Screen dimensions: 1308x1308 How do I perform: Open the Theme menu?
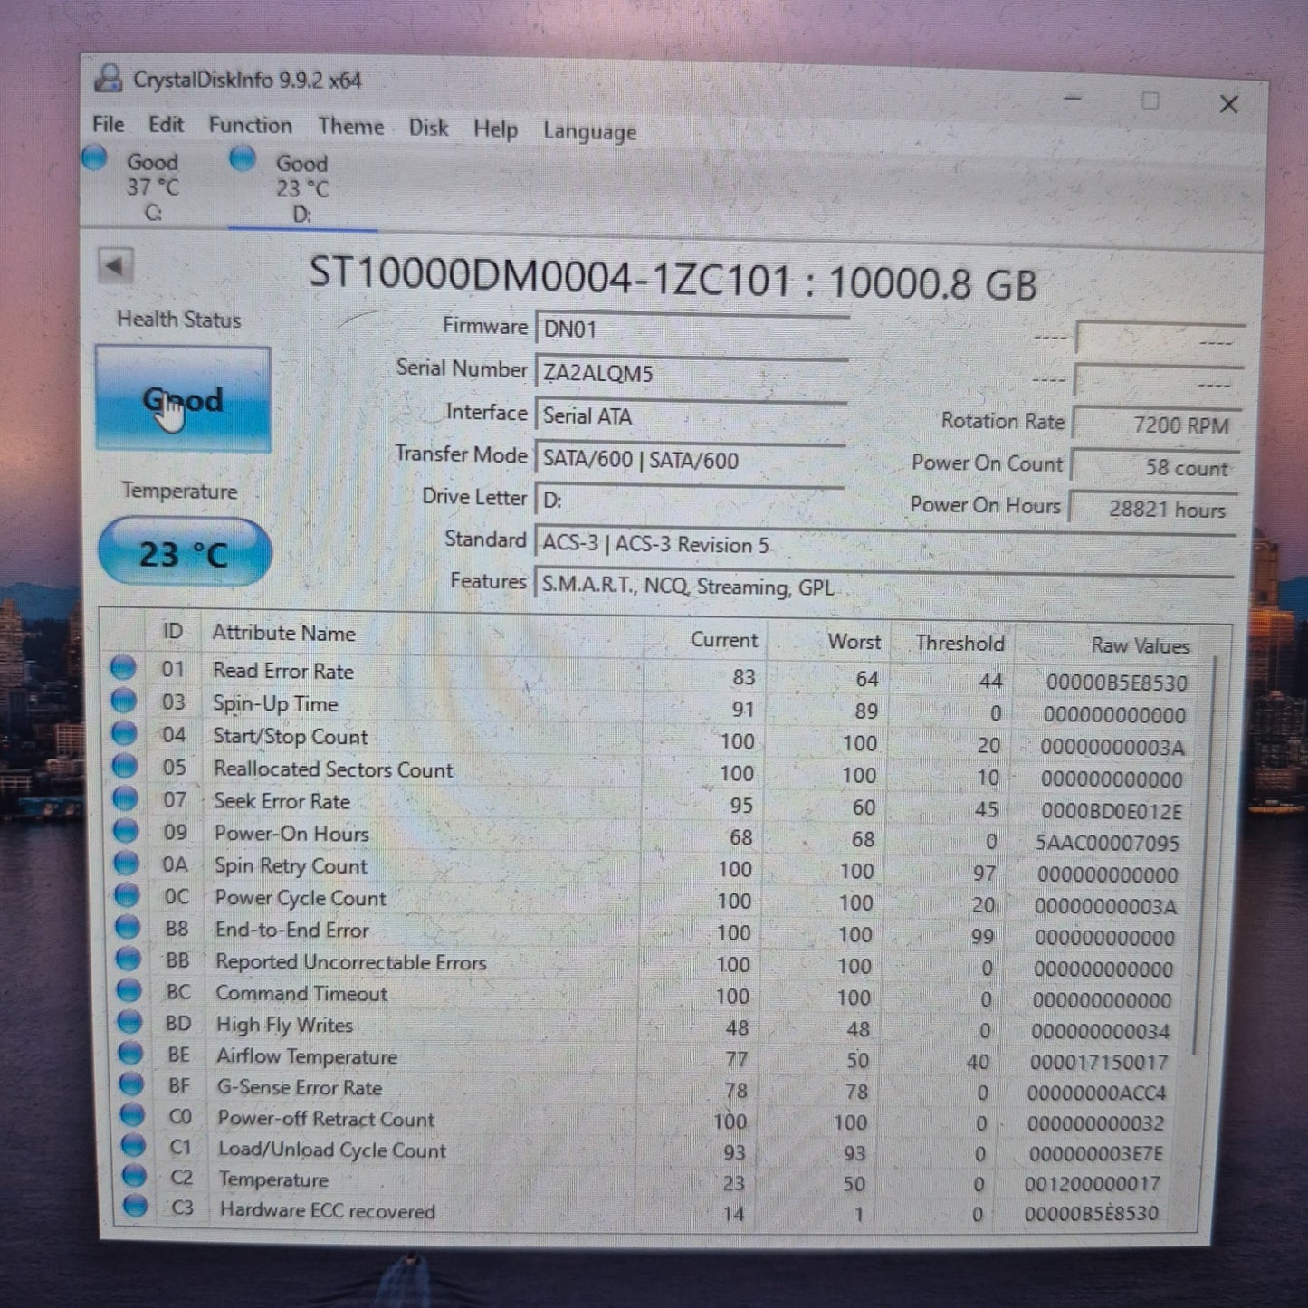coord(350,127)
